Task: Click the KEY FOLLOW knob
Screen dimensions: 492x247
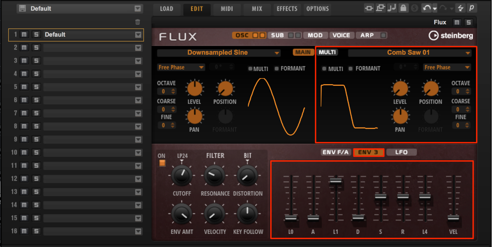Action: (248, 213)
